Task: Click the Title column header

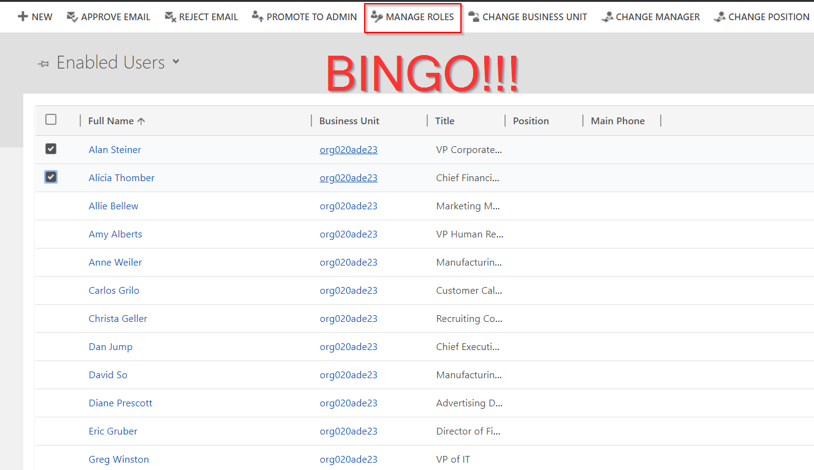Action: 444,121
